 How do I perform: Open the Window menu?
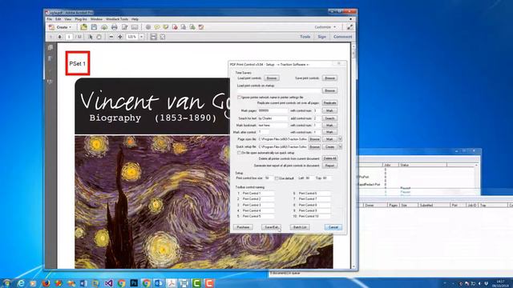(x=96, y=19)
